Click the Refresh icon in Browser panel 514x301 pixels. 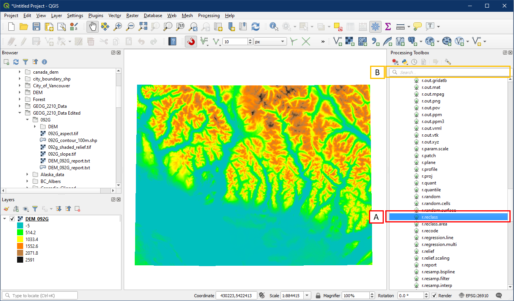point(16,61)
